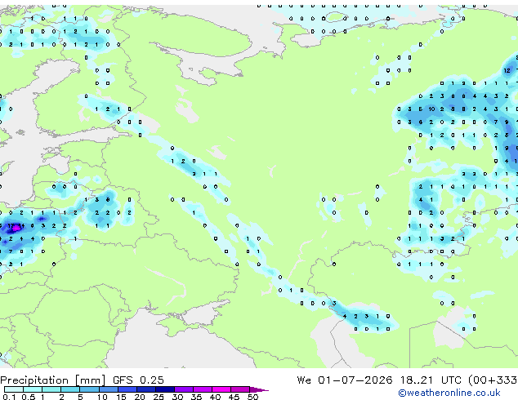Click the 1–2 mm legend swatch
The width and height of the screenshot is (518, 400).
51,389
